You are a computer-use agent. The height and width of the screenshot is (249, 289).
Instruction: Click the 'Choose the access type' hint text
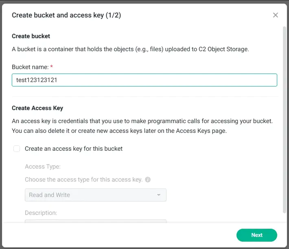[x=83, y=180]
